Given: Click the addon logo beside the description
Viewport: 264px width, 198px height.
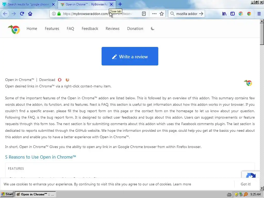Looking at the screenshot, I should 248,83.
